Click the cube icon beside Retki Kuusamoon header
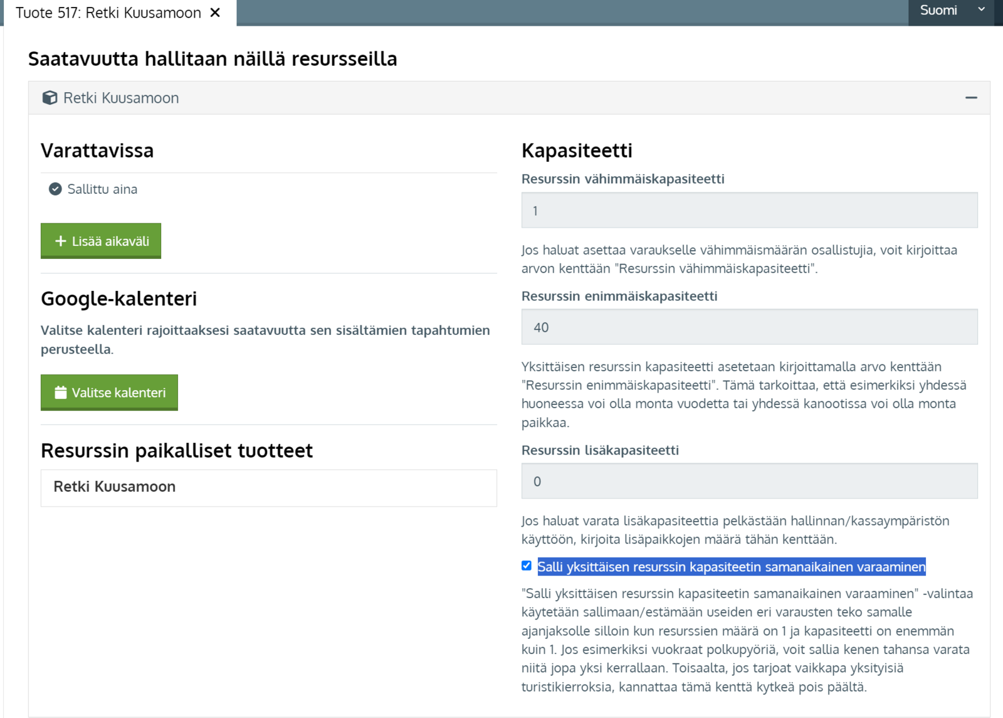Screen dimensions: 1003x718 (x=50, y=98)
